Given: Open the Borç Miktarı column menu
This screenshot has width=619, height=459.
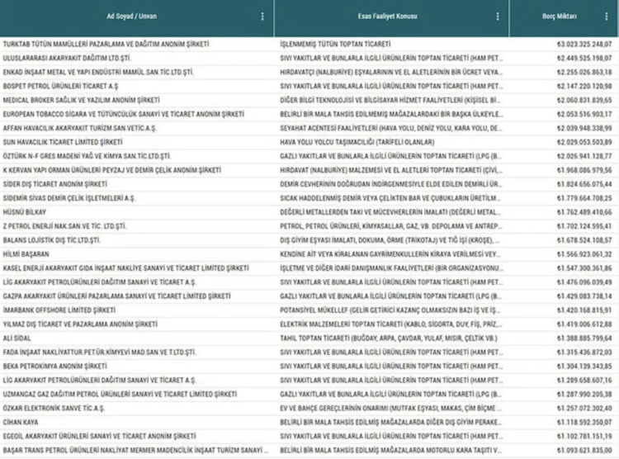Looking at the screenshot, I should coord(607,17).
